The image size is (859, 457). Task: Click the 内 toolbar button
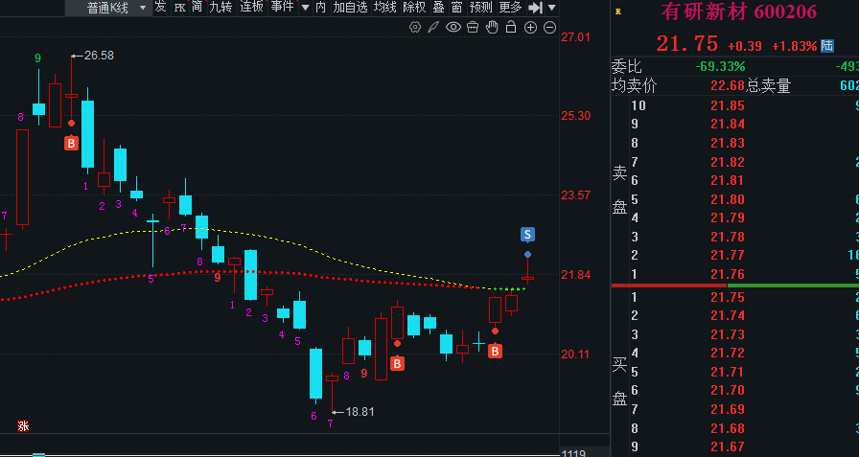click(x=321, y=7)
